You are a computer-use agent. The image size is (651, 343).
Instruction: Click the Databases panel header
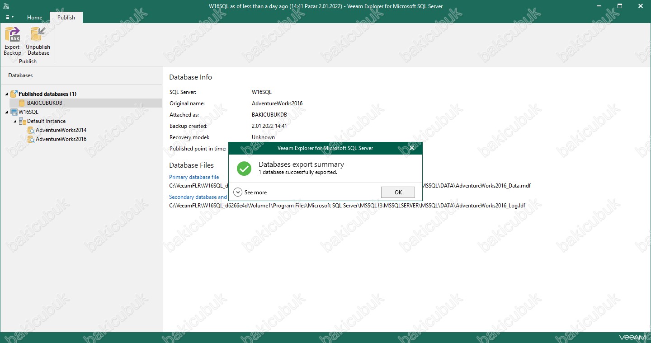[x=20, y=75]
